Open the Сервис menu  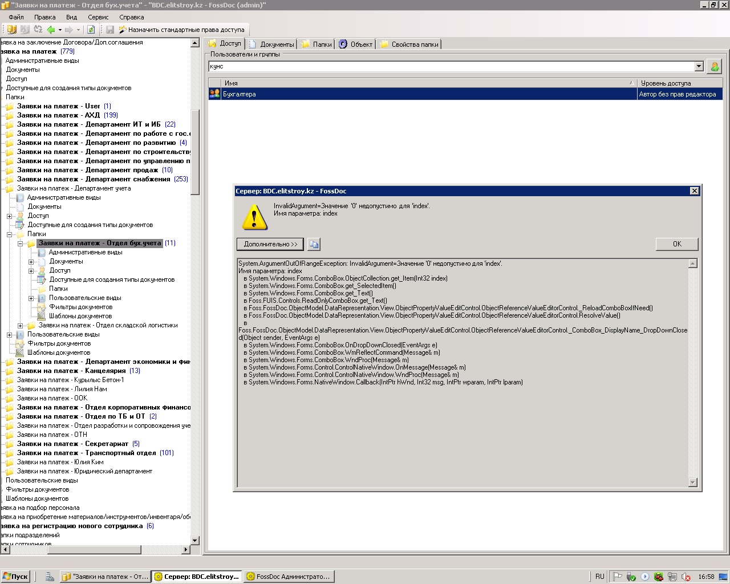[x=98, y=17]
